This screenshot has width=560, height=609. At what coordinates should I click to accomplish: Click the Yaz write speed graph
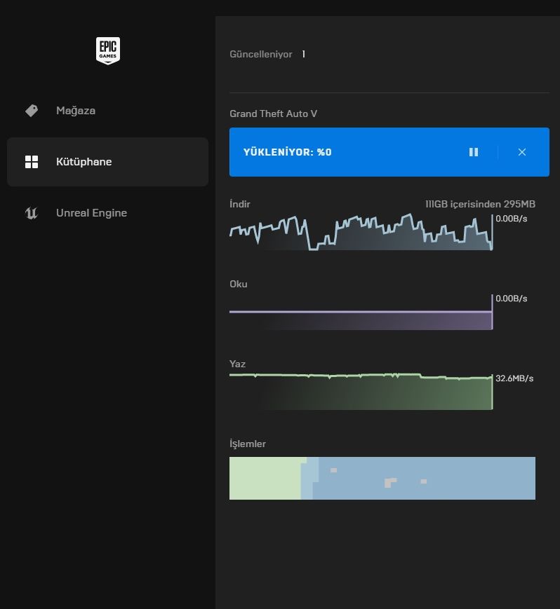361,392
